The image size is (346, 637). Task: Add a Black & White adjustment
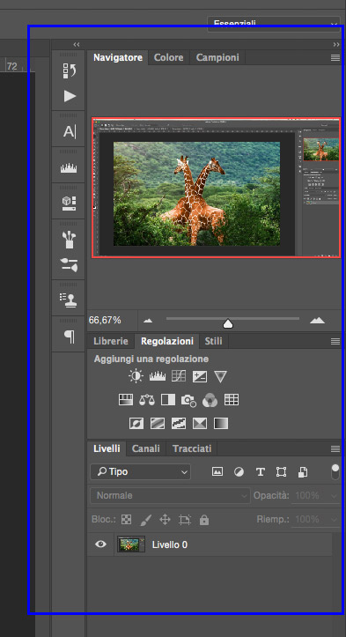click(168, 400)
